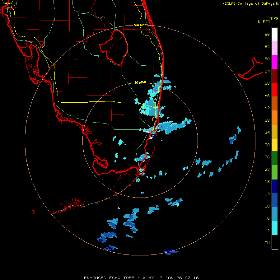Image resolution: width=280 pixels, height=280 pixels.
Task: Click the 58 legend value
Action: click(267, 59)
